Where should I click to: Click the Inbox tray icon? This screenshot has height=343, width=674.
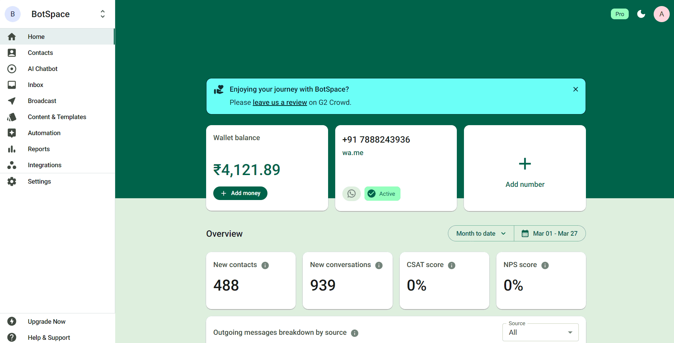(x=12, y=85)
